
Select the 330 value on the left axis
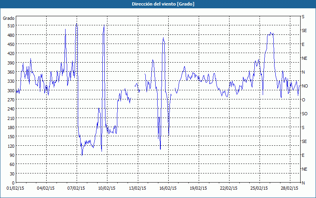pyautogui.click(x=11, y=81)
